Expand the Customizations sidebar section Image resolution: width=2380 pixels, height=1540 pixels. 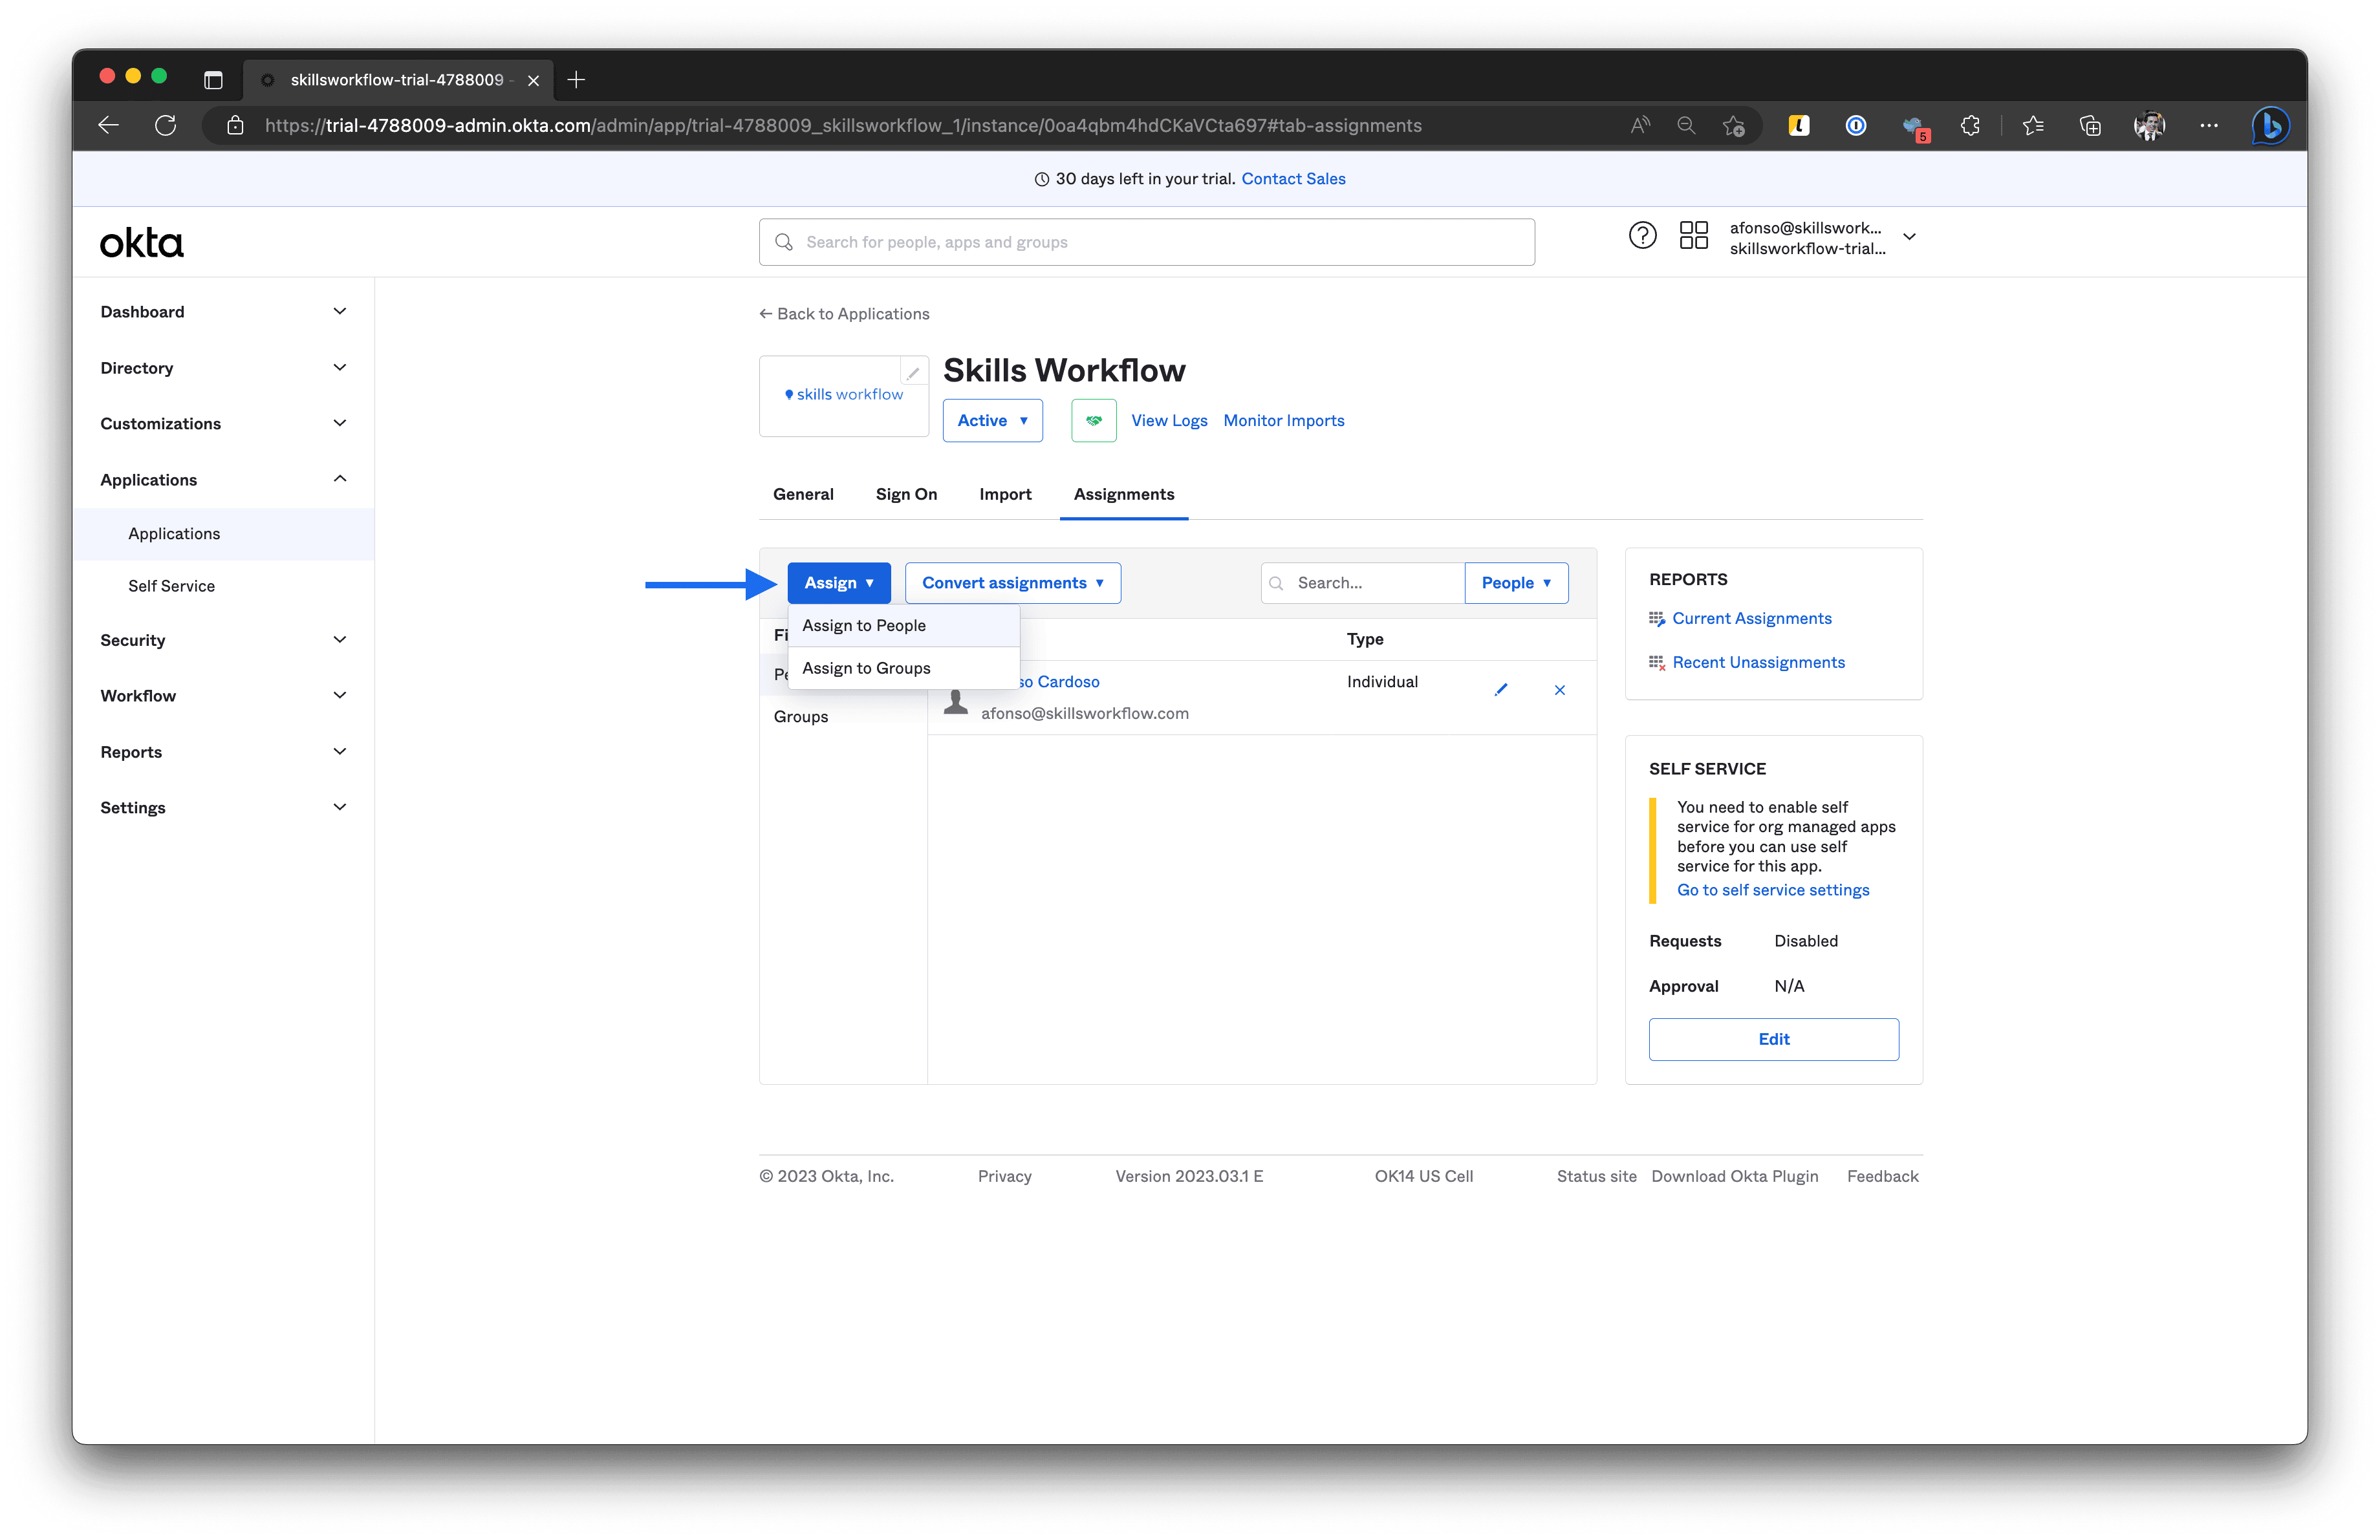click(223, 423)
